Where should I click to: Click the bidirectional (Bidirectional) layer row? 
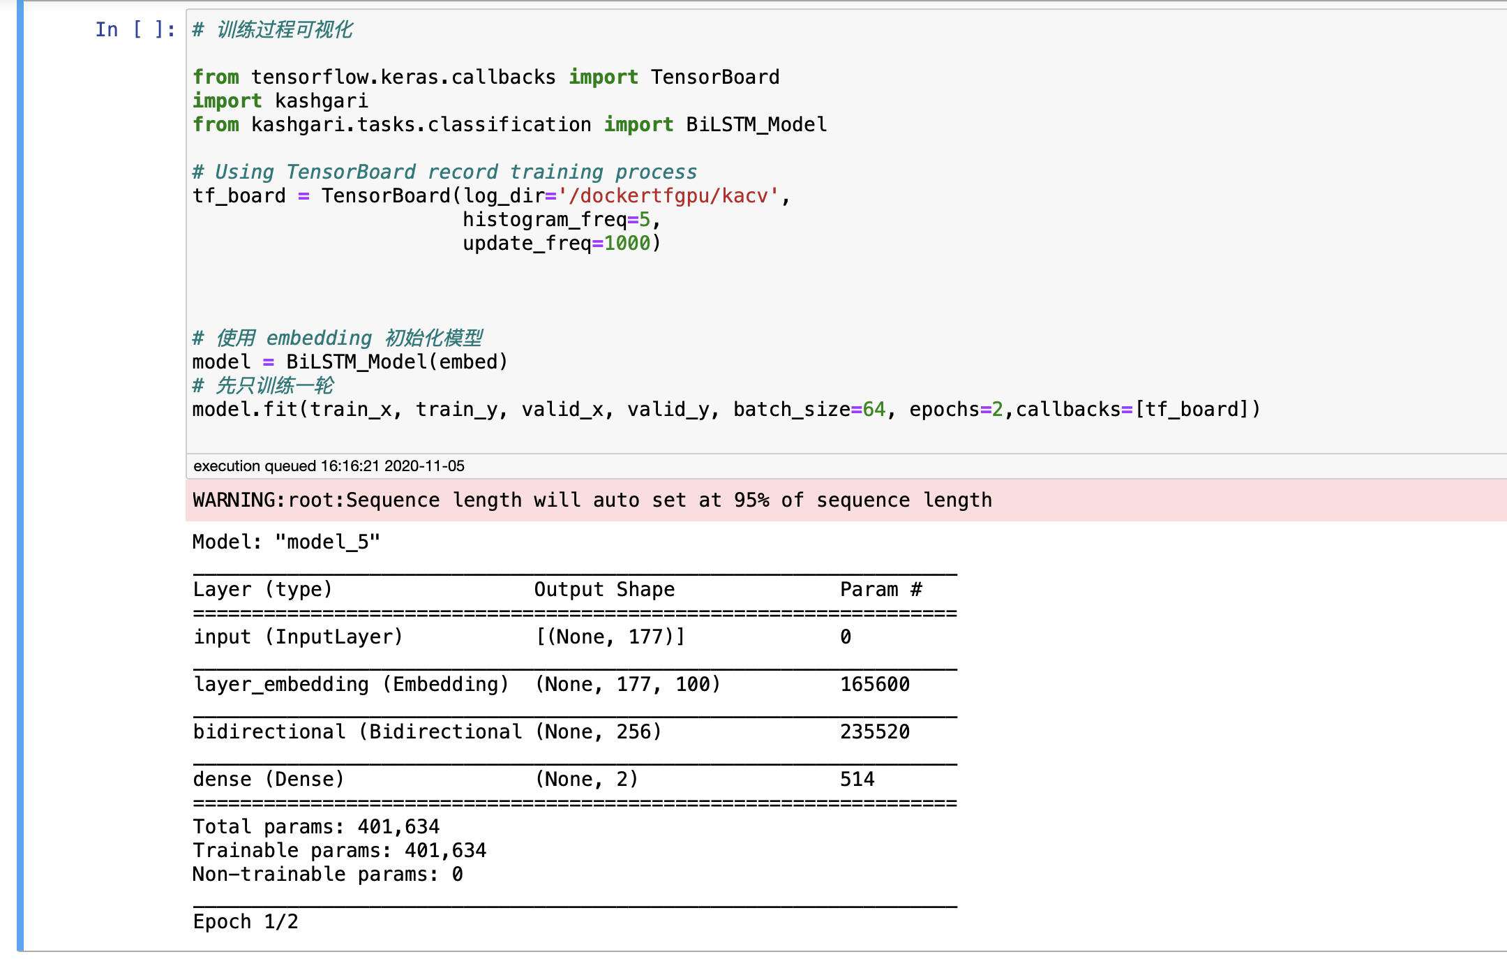[356, 731]
